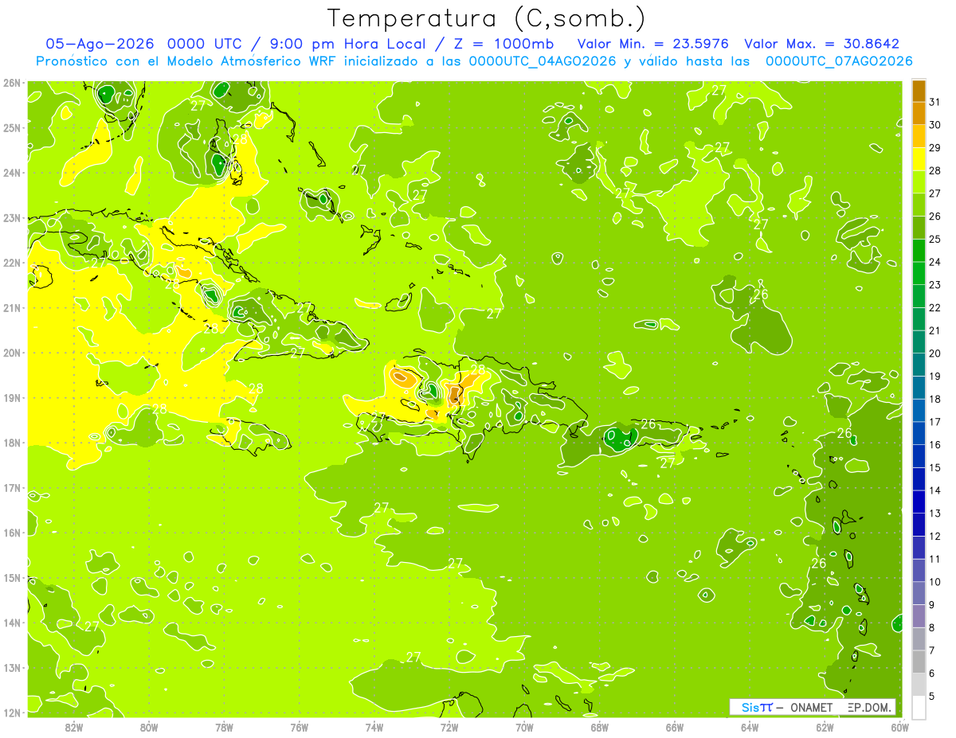Pick the yellow legend band between 28 and 29
Viewport: 956px width, 738px height.
(x=919, y=159)
